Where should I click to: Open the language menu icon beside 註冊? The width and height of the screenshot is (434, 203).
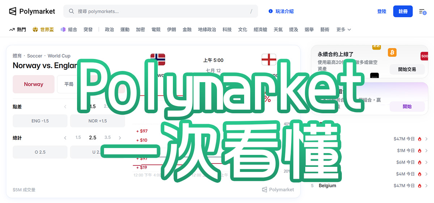coord(423,12)
